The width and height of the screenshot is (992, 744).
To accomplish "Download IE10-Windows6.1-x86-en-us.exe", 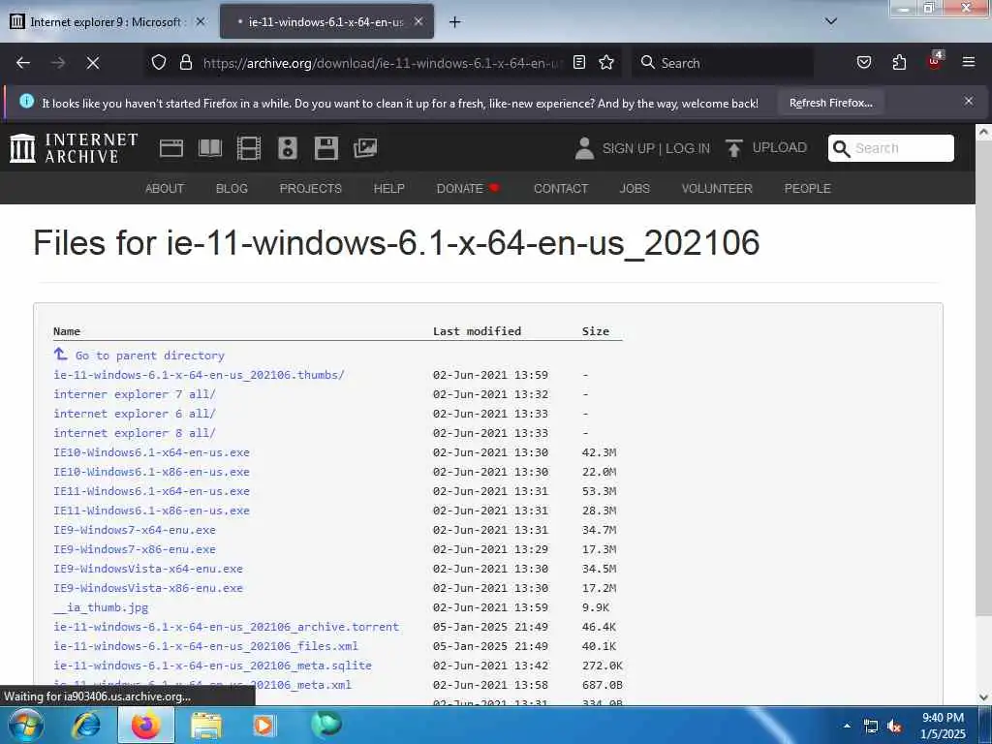I will 151,472.
